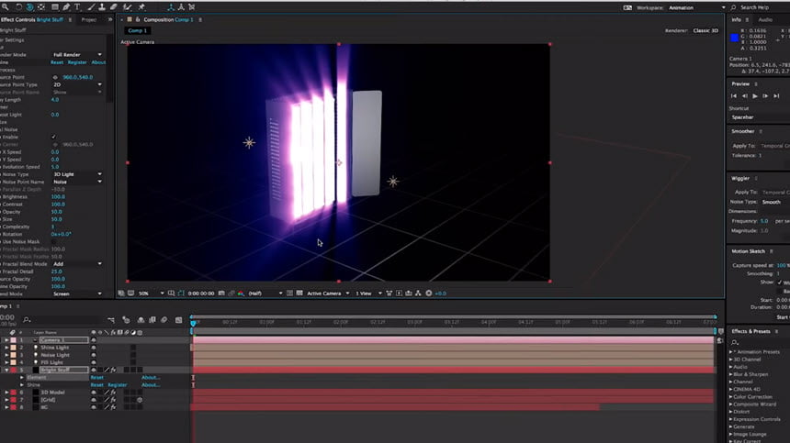This screenshot has height=443, width=790.
Task: Open the Active Camera view dropdown
Action: pyautogui.click(x=328, y=293)
